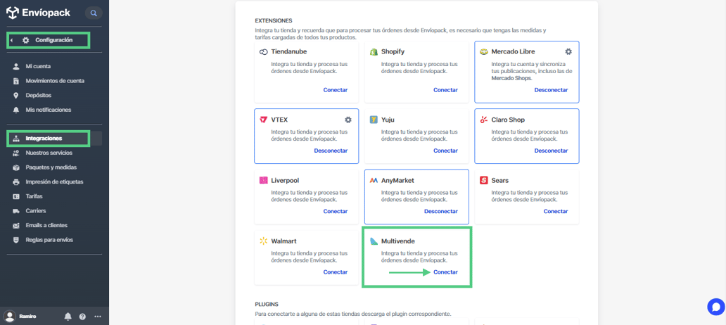Open the search magnifier button

click(94, 13)
